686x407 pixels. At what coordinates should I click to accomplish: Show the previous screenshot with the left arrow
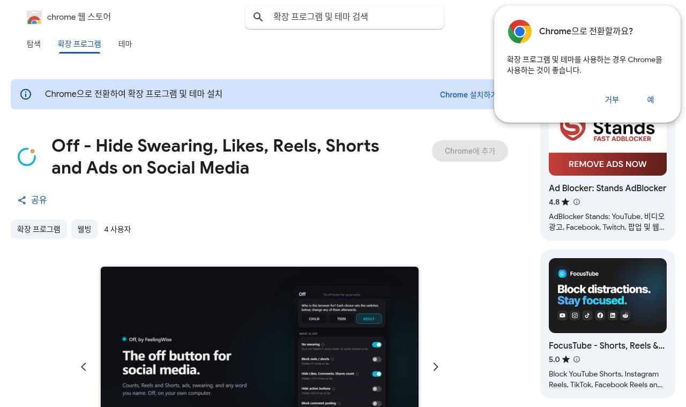pyautogui.click(x=84, y=367)
